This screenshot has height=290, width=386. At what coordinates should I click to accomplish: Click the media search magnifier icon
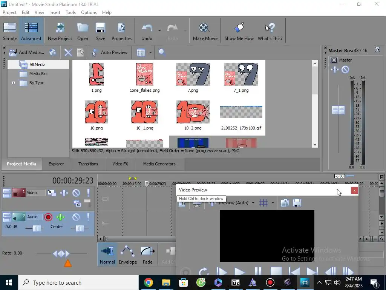[162, 52]
